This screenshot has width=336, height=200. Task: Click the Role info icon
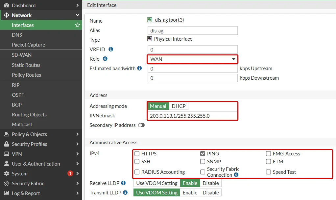105,59
